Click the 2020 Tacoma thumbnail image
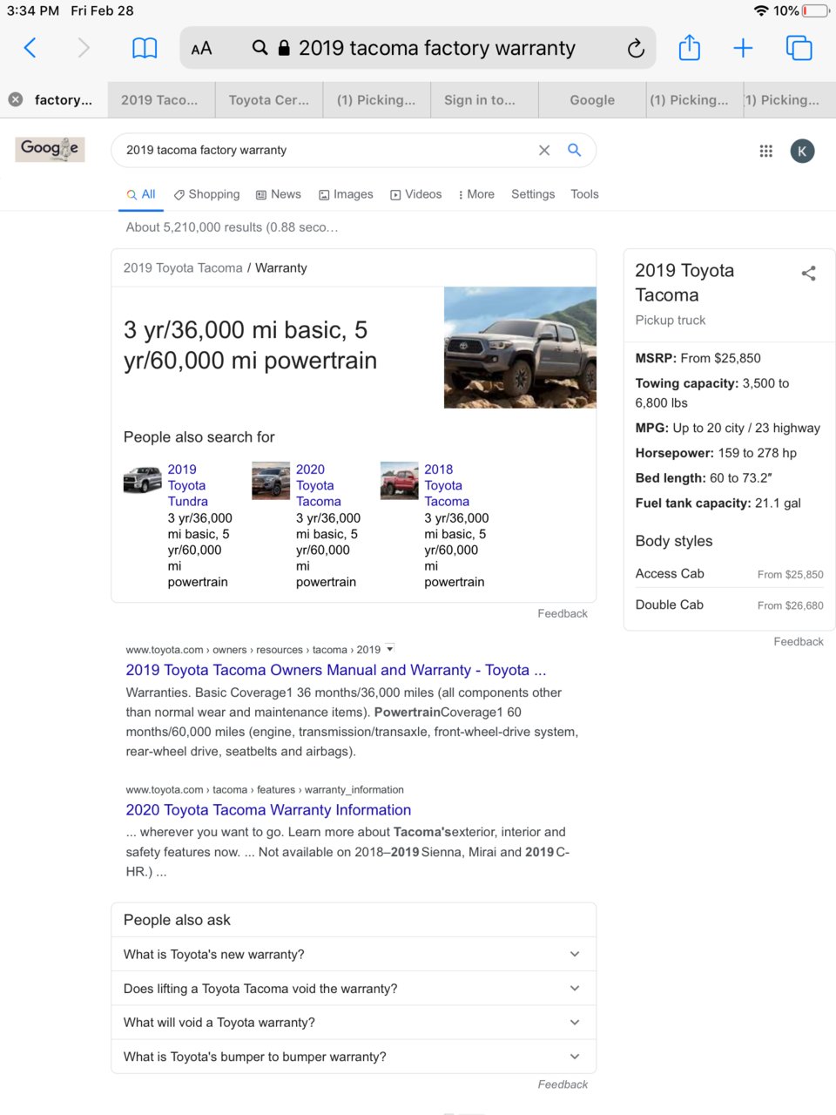The width and height of the screenshot is (836, 1115). [271, 481]
